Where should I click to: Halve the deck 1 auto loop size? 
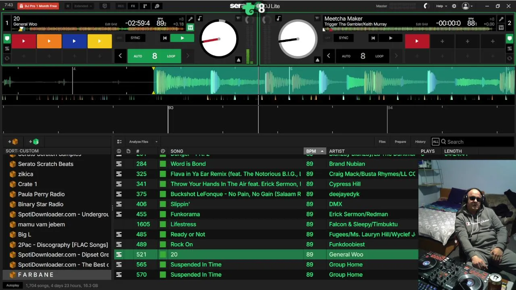pos(120,56)
